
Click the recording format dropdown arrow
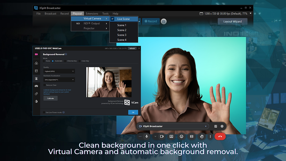(139, 22)
